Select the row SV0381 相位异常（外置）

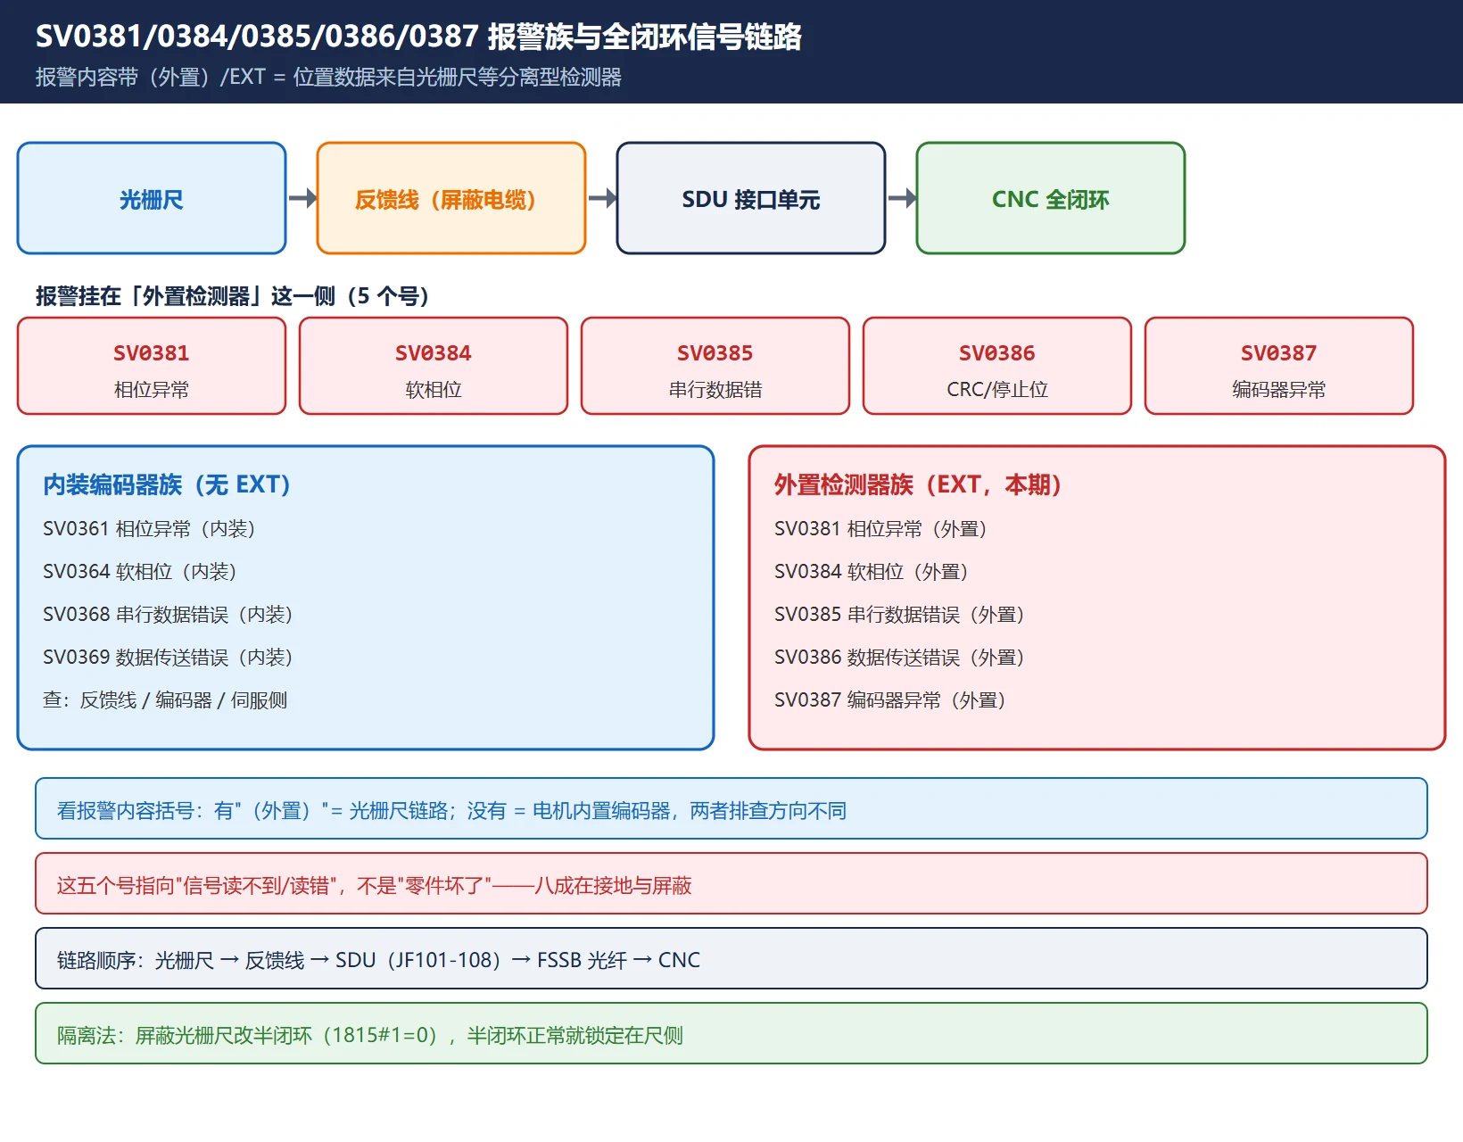point(880,529)
